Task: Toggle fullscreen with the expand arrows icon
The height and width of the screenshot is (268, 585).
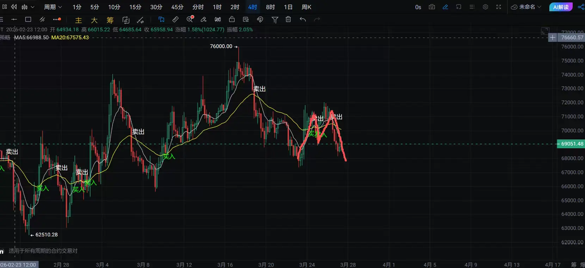Action: (x=499, y=7)
